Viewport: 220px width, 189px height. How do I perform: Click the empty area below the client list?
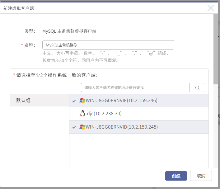coord(139,150)
